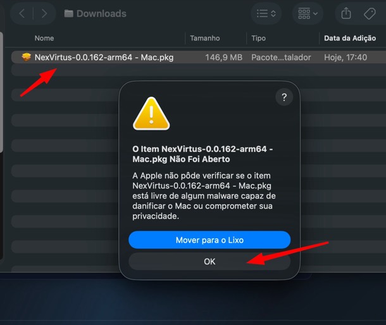Select NexVirtus-0.0.162-arm64 - Mac.pkg file row

(199, 58)
